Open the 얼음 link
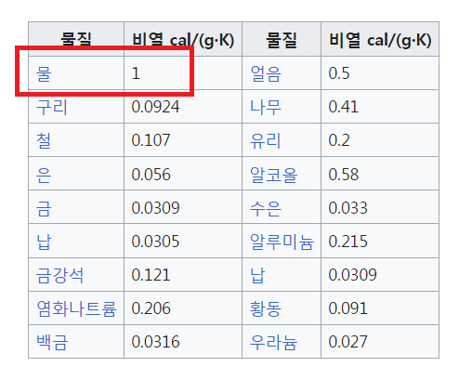 tap(266, 74)
